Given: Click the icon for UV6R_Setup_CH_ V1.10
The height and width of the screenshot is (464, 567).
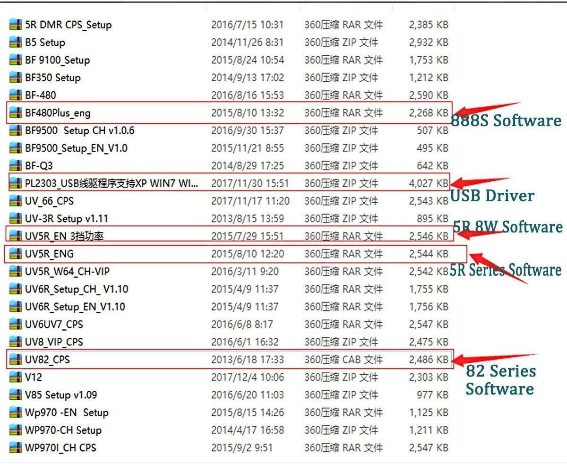Looking at the screenshot, I should click(16, 289).
